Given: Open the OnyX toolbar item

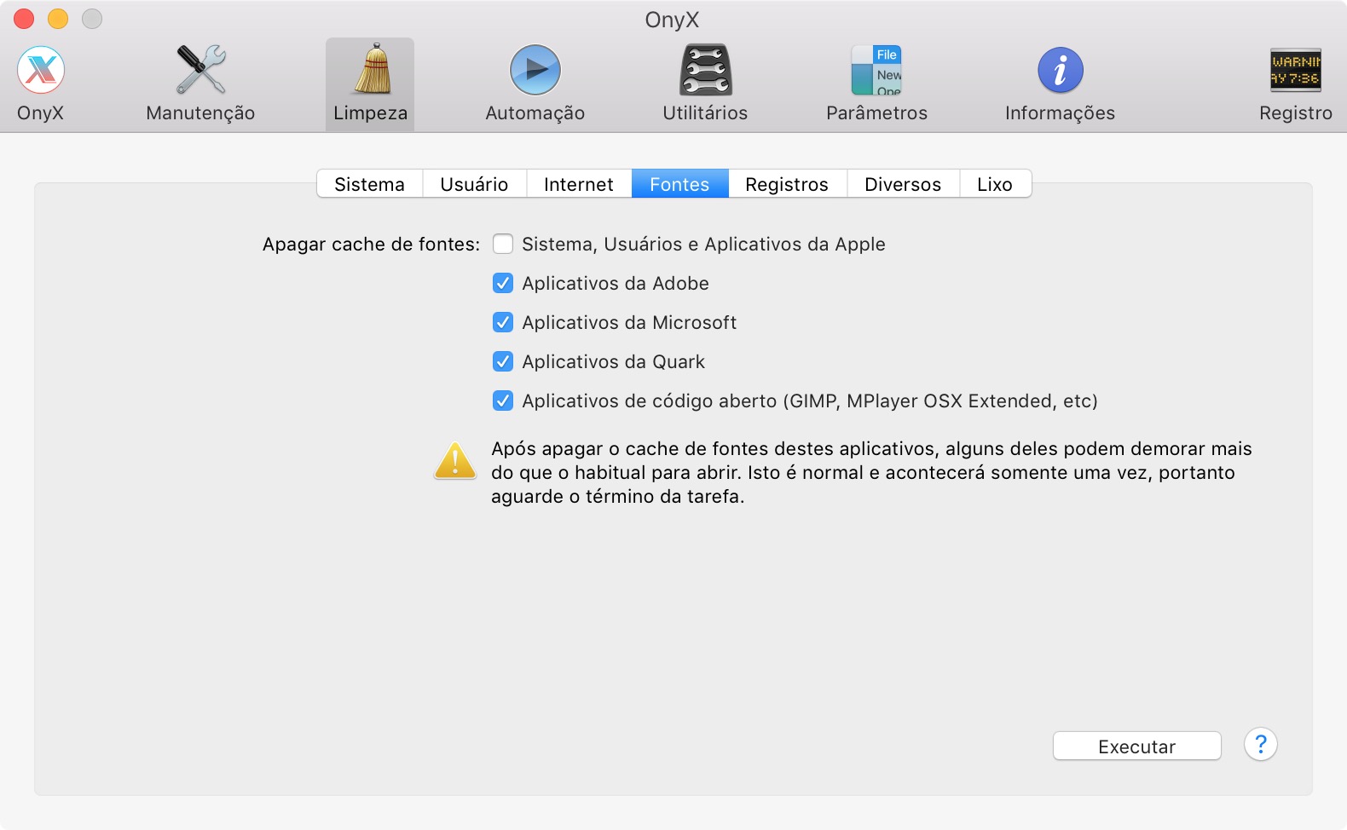Looking at the screenshot, I should [41, 84].
